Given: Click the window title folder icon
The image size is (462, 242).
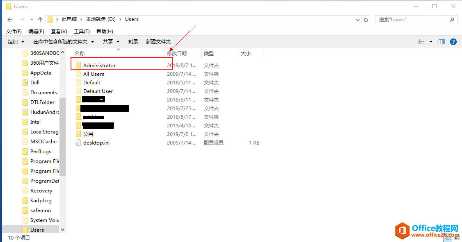Looking at the screenshot, I should pos(9,6).
